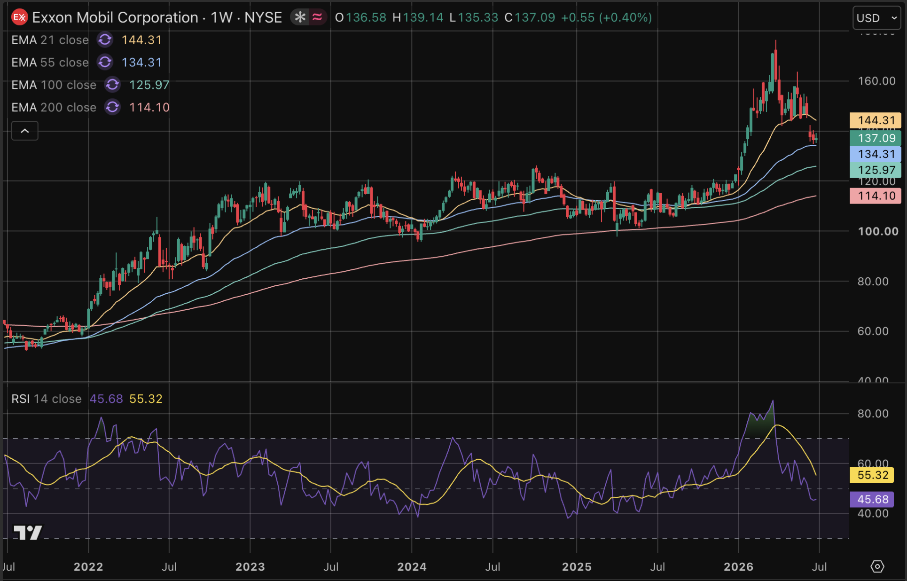Click the 160.00 price scale value
This screenshot has height=581, width=907.
pos(876,81)
